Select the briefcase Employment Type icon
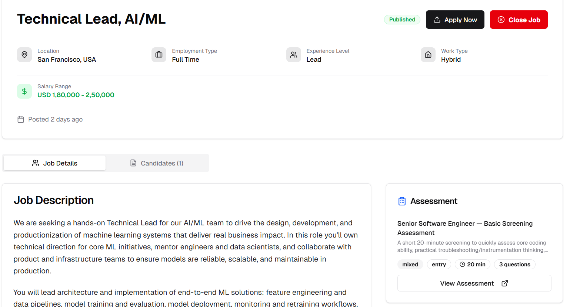 click(x=159, y=55)
